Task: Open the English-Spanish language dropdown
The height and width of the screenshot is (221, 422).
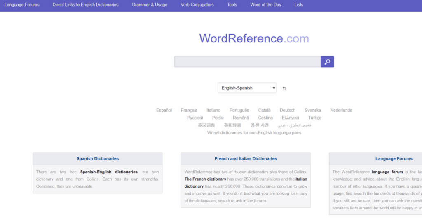Action: coord(247,88)
